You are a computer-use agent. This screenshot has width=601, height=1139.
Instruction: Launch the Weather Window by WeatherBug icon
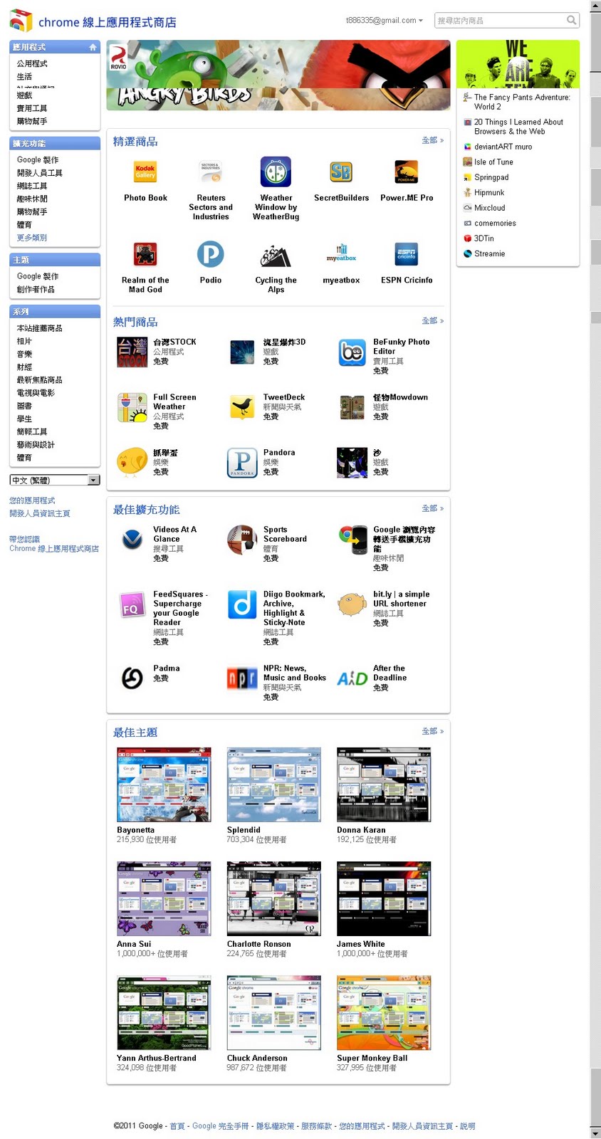pyautogui.click(x=276, y=172)
